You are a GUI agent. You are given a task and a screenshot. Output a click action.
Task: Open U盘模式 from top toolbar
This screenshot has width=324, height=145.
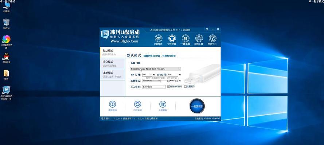point(159,40)
